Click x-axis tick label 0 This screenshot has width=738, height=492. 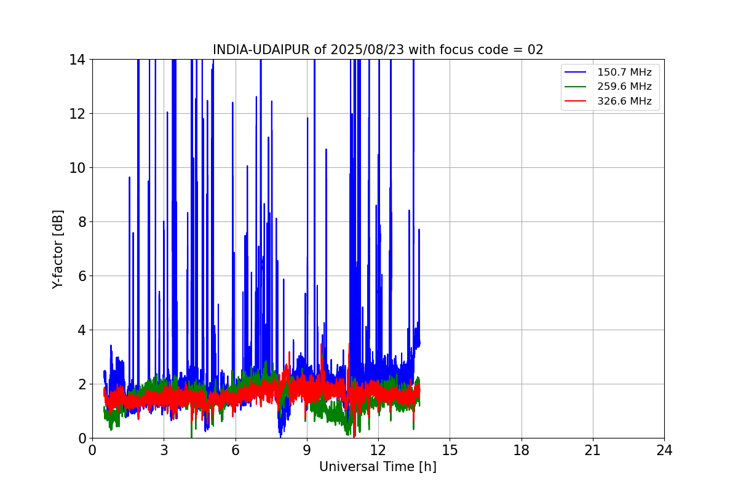92,450
